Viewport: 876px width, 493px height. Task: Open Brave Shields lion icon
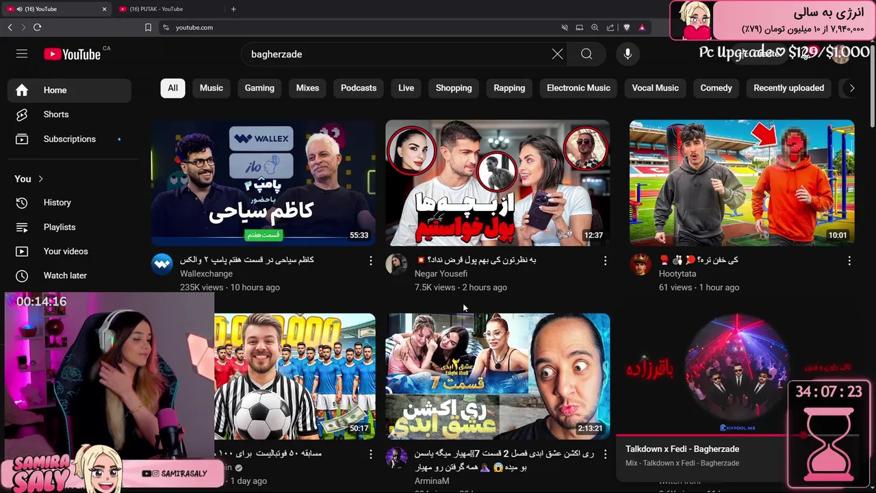[x=626, y=27]
